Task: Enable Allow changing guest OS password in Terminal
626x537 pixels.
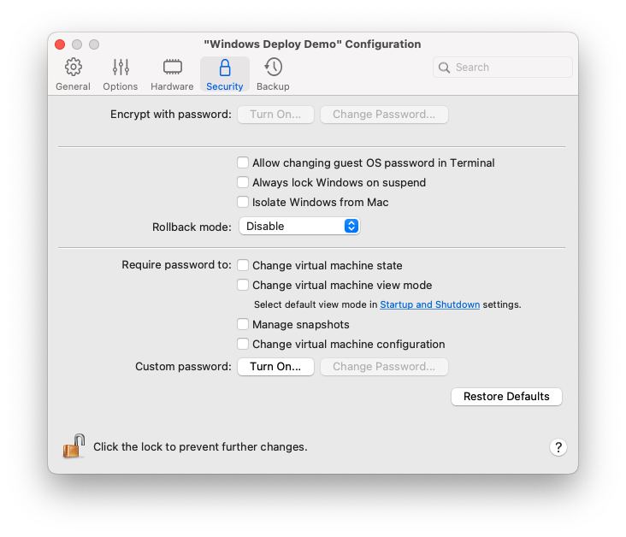Action: 244,162
